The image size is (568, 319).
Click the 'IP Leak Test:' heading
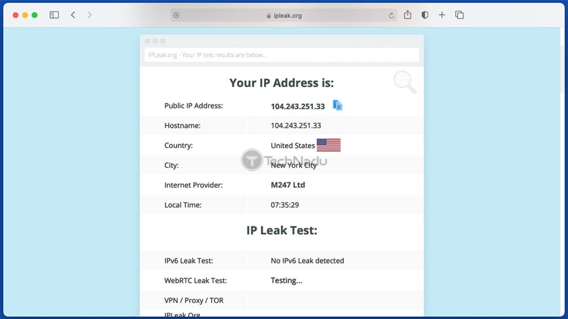coord(282,230)
